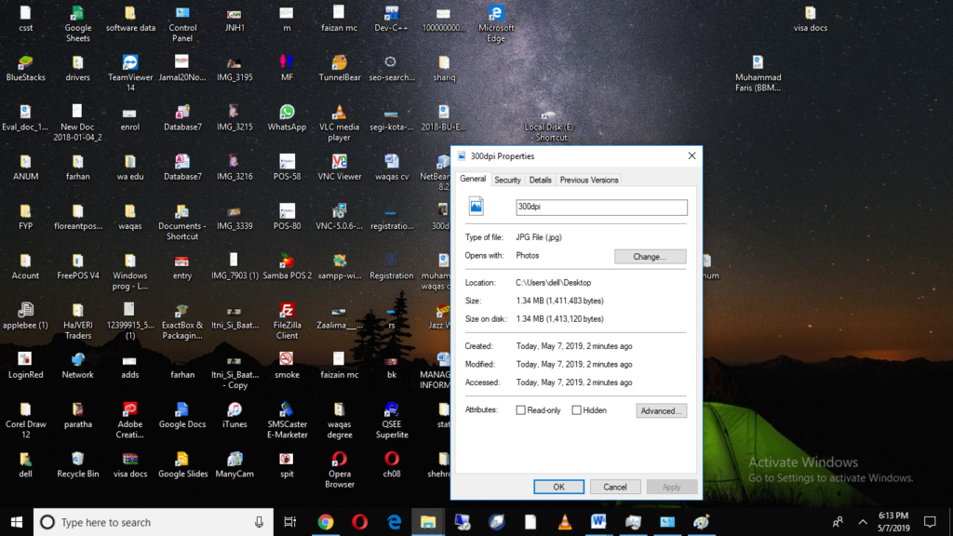Open Task View from the taskbar
This screenshot has height=536, width=953.
(290, 522)
